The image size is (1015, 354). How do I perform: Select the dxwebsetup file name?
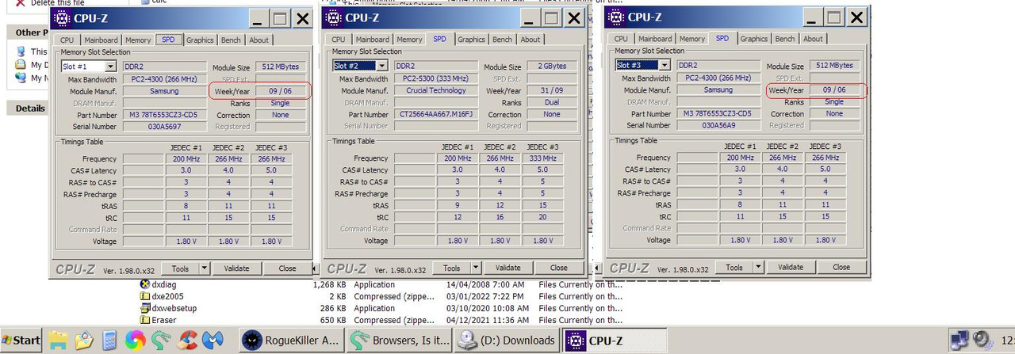(x=174, y=308)
